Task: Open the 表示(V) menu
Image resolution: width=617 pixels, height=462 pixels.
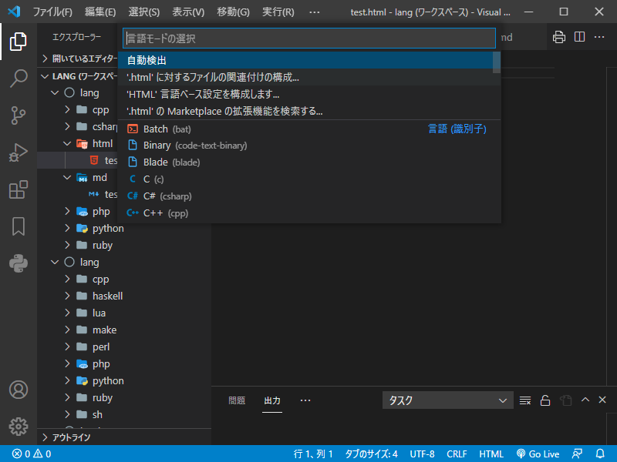Action: click(188, 12)
